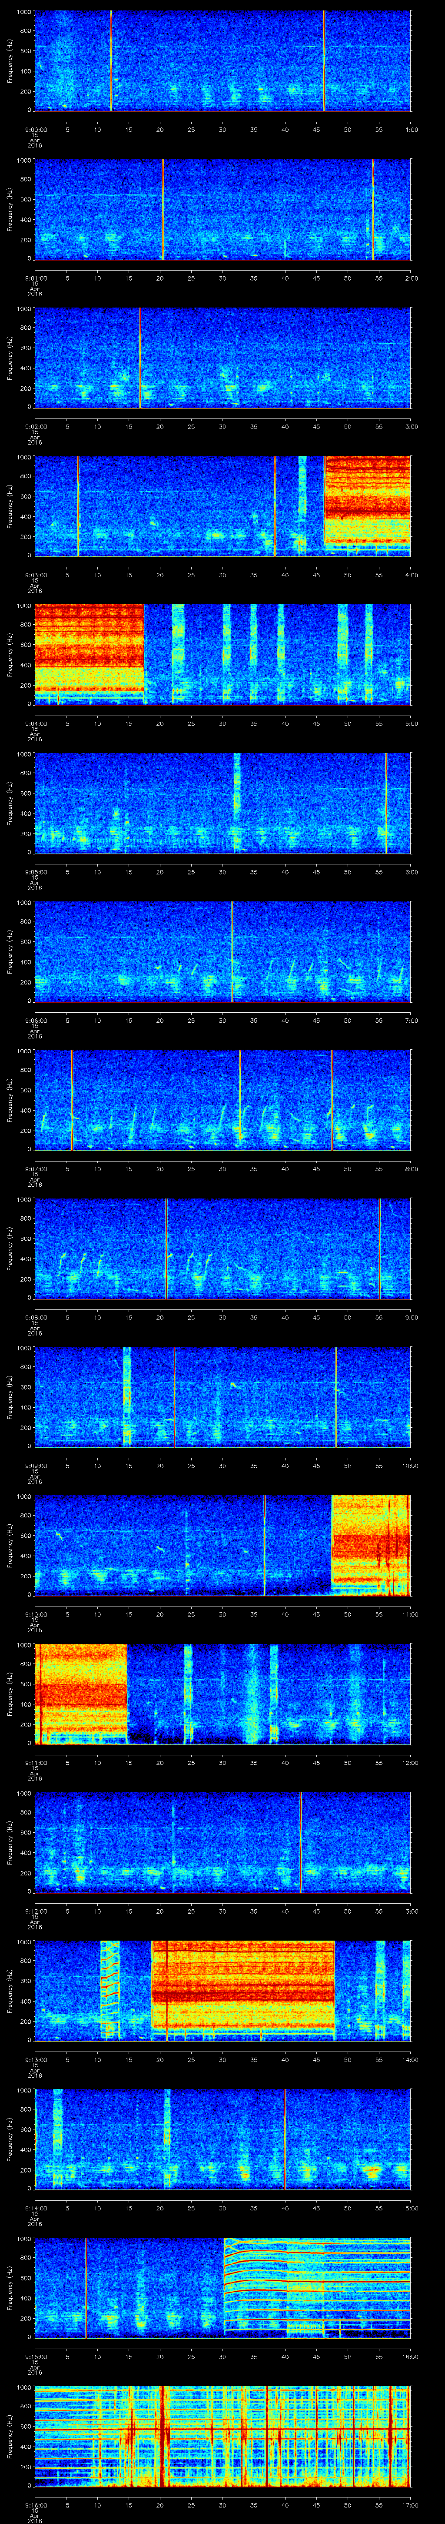Click the '9:01:00' time axis label
Viewport: 445px width, 2524px height.
35,278
